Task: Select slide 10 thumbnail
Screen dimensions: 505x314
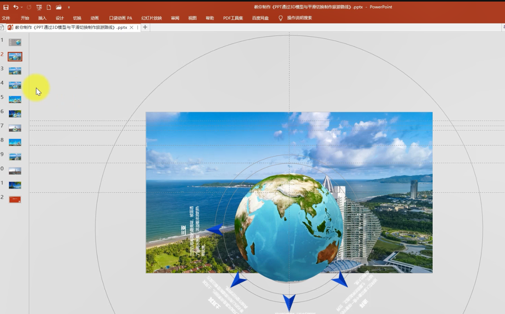Action: point(15,171)
